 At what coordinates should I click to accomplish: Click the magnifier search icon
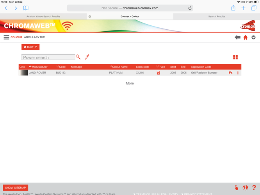78,57
